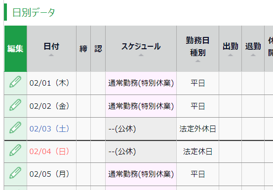Select the 締 column header
Image resolution: width=273 pixels, height=190 pixels.
coord(83,49)
